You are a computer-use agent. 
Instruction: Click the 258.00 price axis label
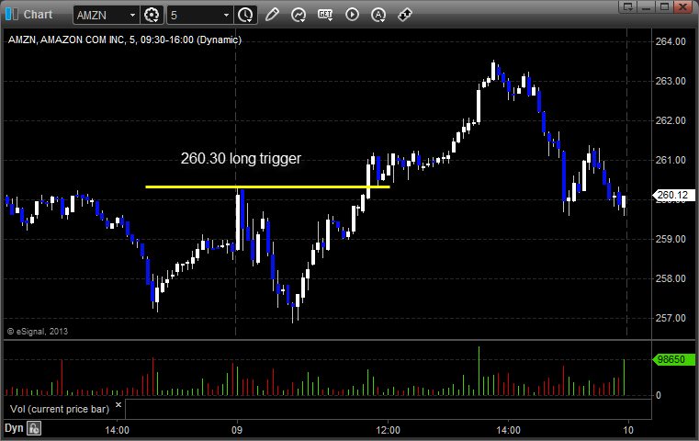click(671, 278)
